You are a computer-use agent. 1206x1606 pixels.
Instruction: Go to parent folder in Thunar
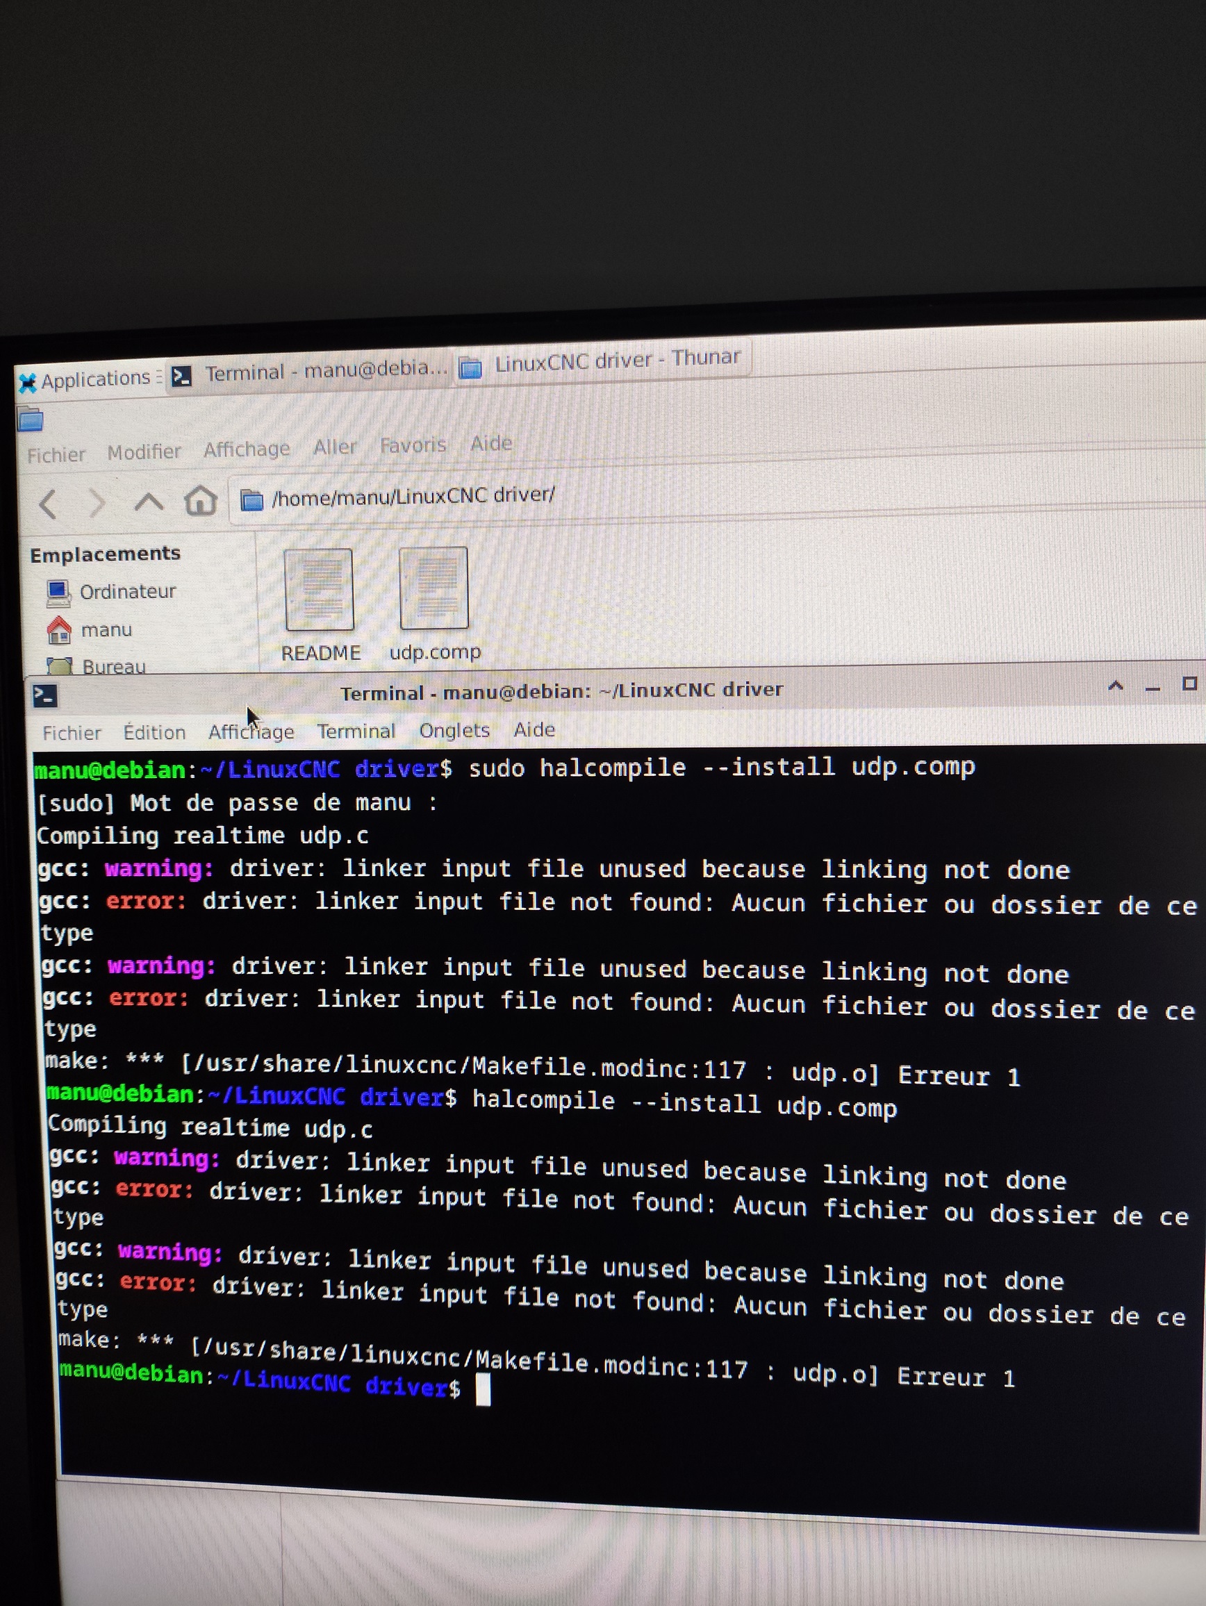[149, 502]
